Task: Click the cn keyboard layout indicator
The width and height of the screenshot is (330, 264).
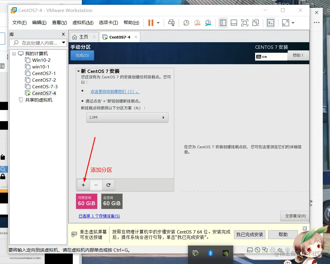Action: click(271, 57)
